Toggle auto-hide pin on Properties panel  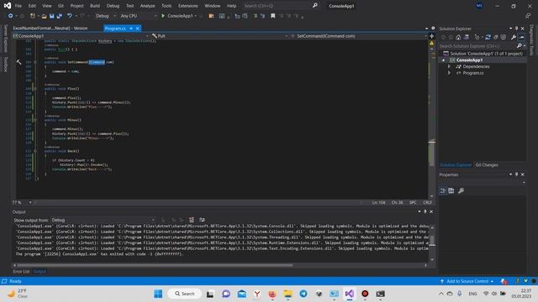tap(516, 174)
